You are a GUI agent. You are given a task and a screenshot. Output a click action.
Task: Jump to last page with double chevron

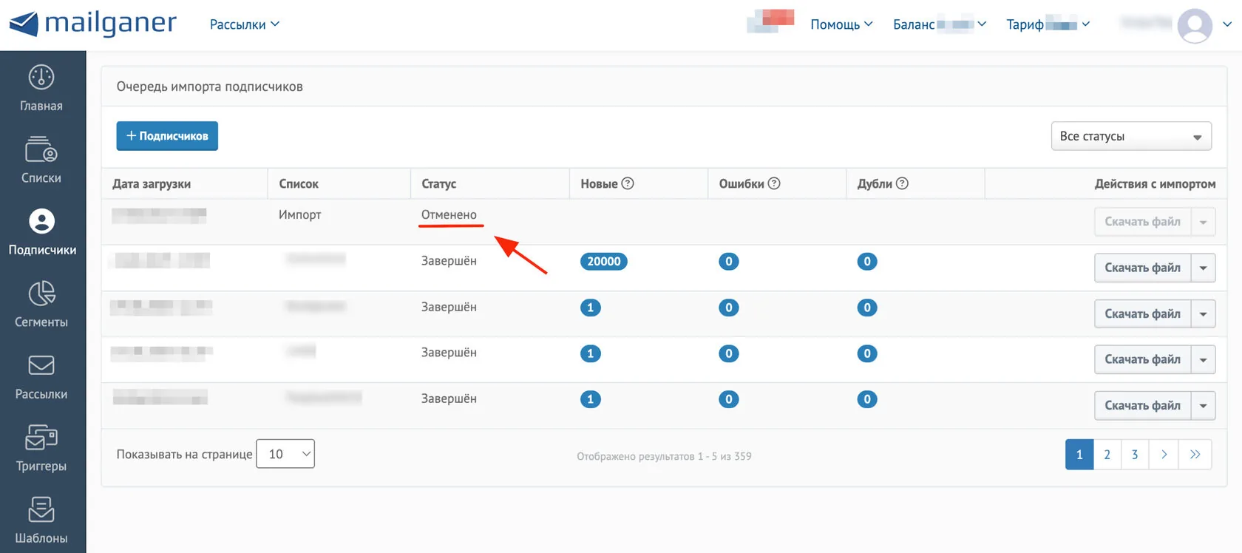pyautogui.click(x=1195, y=455)
